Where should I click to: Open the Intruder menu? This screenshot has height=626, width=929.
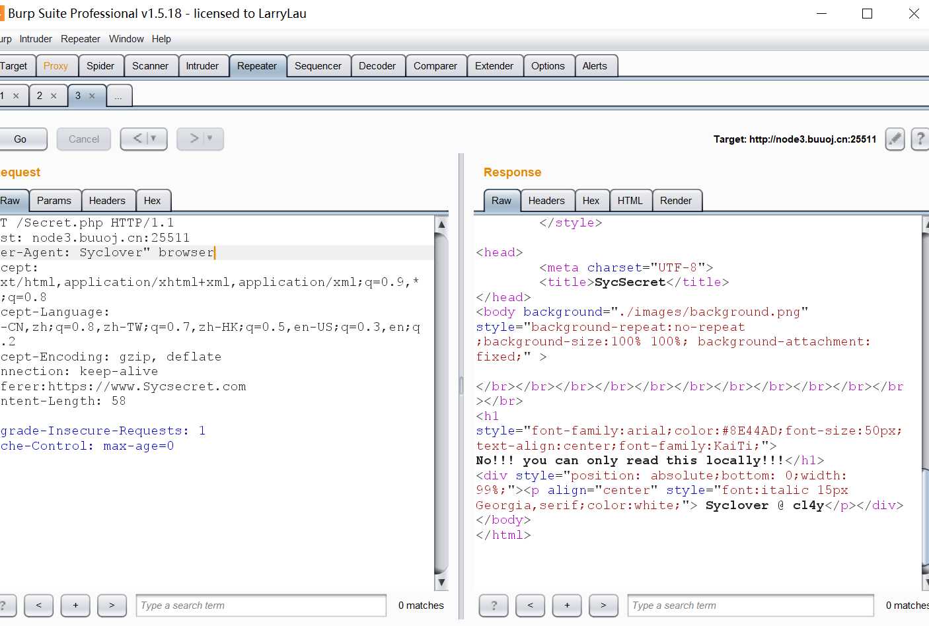(x=36, y=39)
